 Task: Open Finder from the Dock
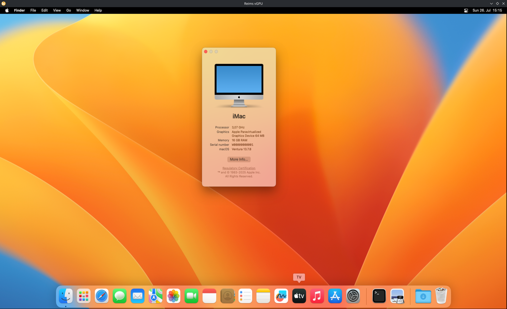tap(66, 296)
